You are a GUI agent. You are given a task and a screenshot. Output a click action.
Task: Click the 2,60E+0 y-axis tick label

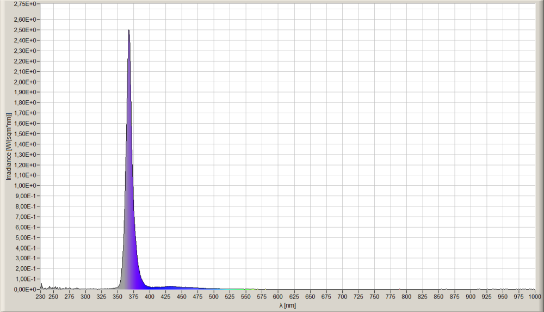tap(25, 20)
